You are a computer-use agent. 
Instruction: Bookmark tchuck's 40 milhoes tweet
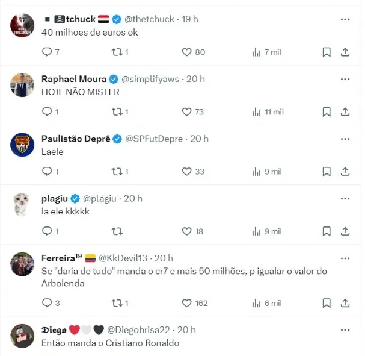[327, 52]
